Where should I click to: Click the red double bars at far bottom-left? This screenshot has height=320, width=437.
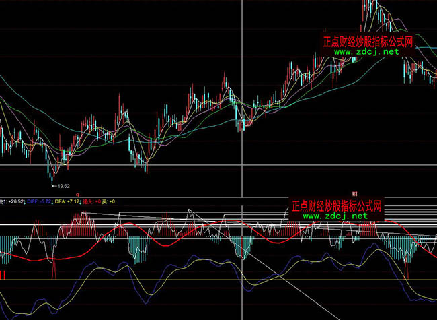point(3,274)
